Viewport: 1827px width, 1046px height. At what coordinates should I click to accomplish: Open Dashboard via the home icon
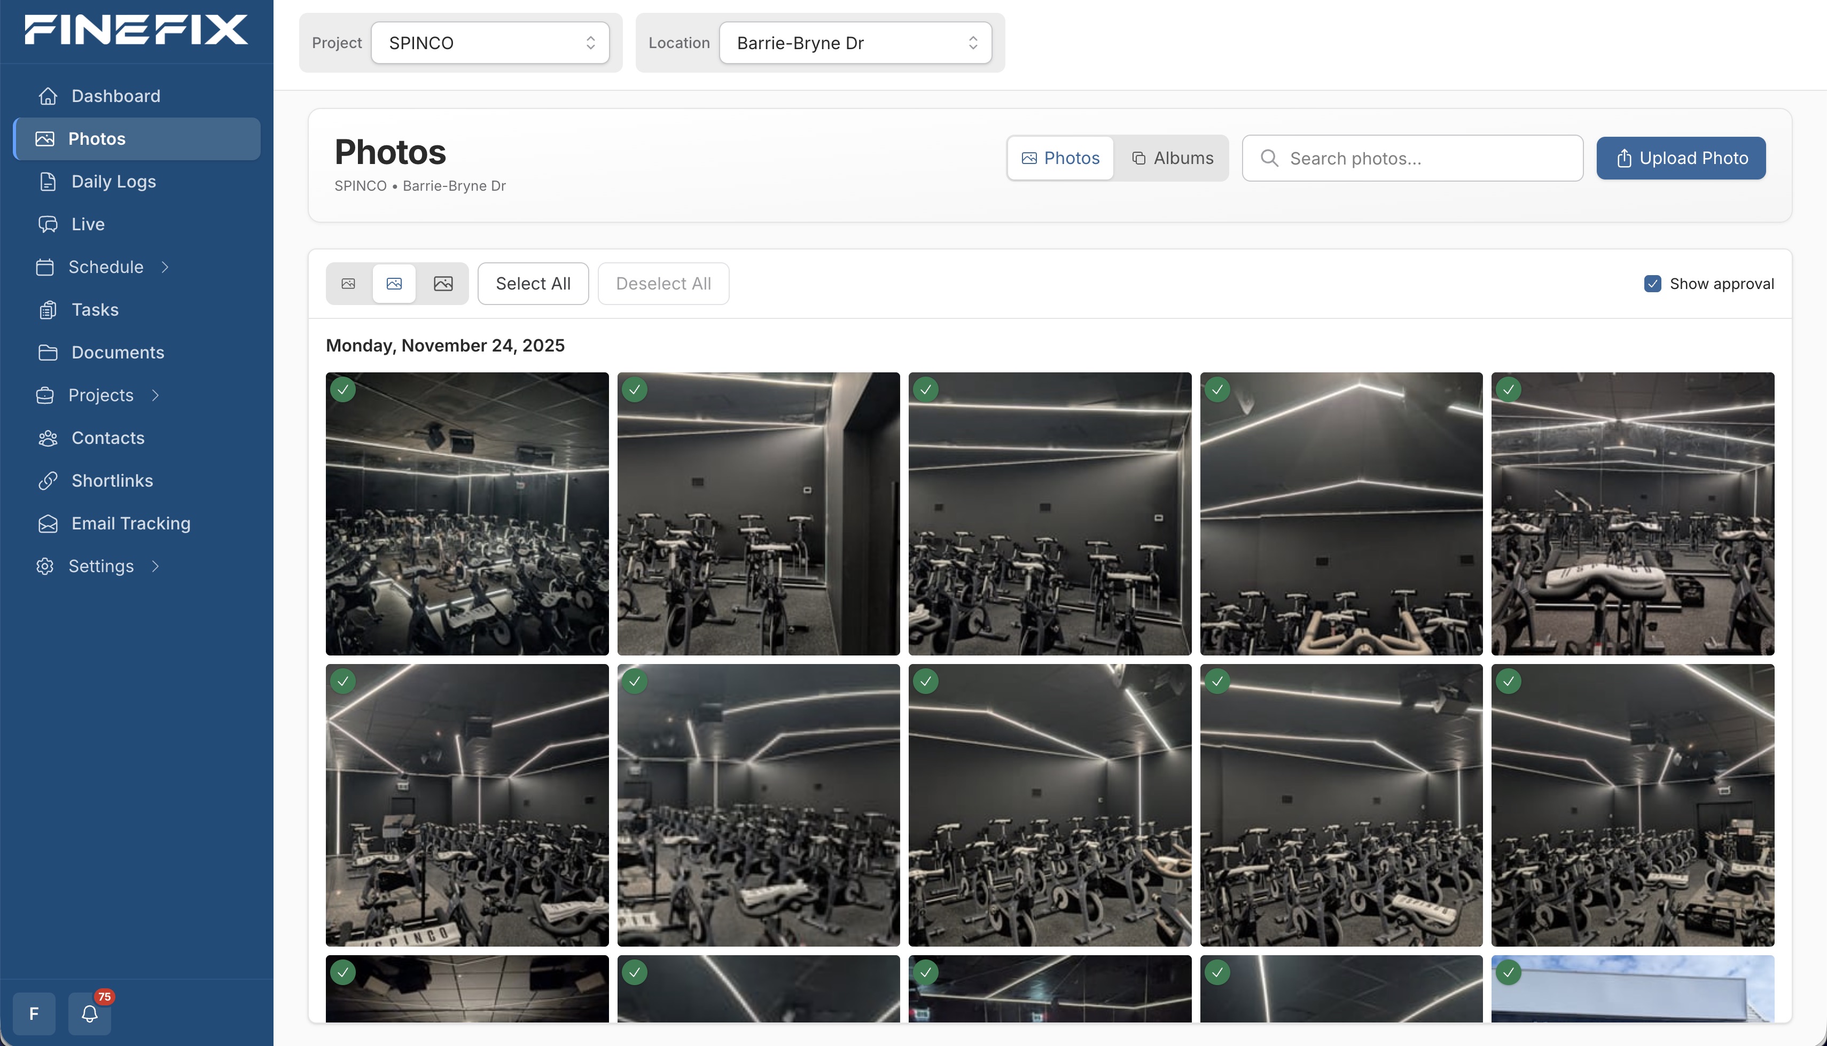48,96
